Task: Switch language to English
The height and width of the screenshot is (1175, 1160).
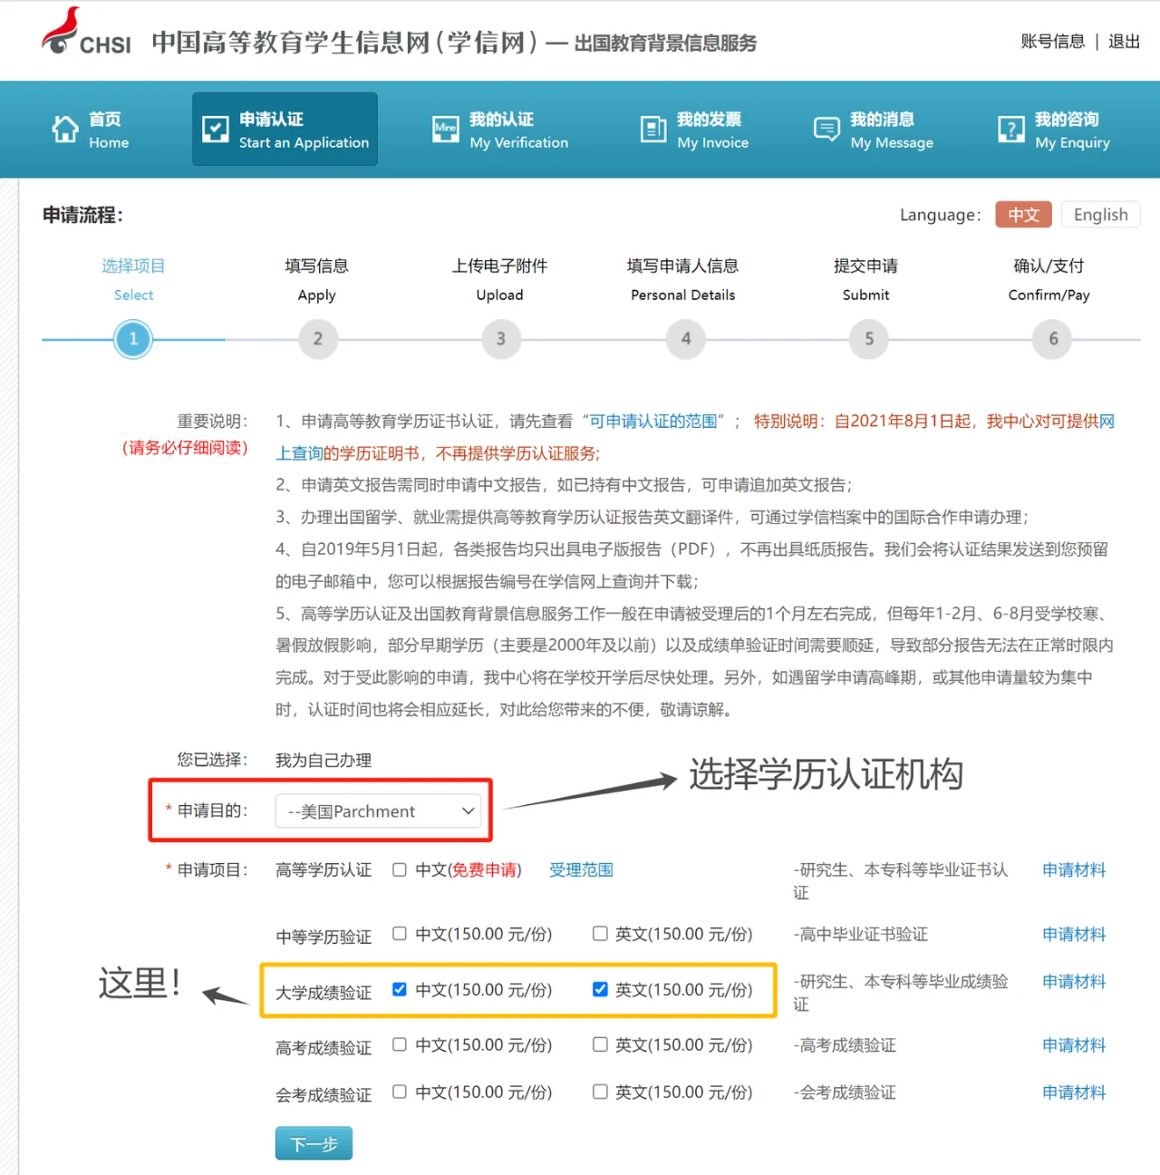Action: 1100,215
